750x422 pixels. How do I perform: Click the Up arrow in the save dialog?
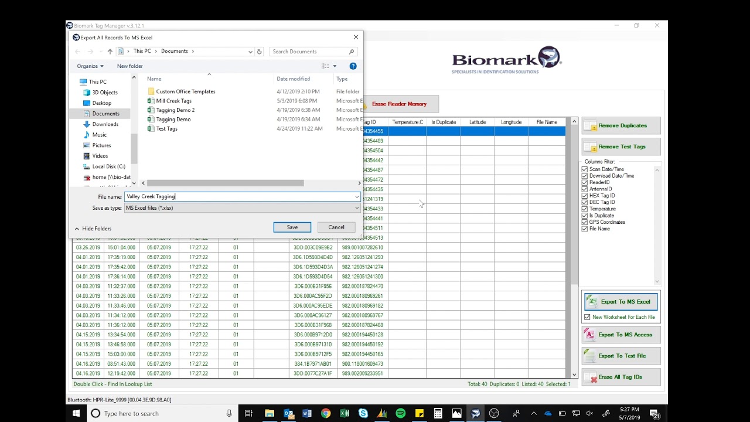[x=110, y=52]
